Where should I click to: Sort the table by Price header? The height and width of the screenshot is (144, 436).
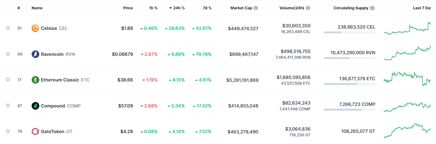click(x=128, y=8)
